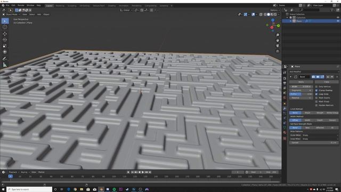Toggle the Loop Slide checkbox
This screenshot has height=192, width=341.
click(x=316, y=94)
